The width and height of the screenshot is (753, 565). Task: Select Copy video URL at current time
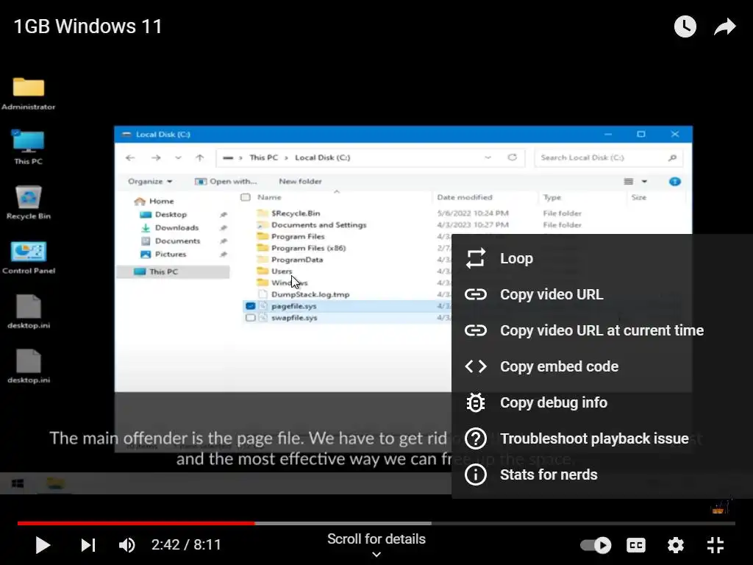coord(602,330)
